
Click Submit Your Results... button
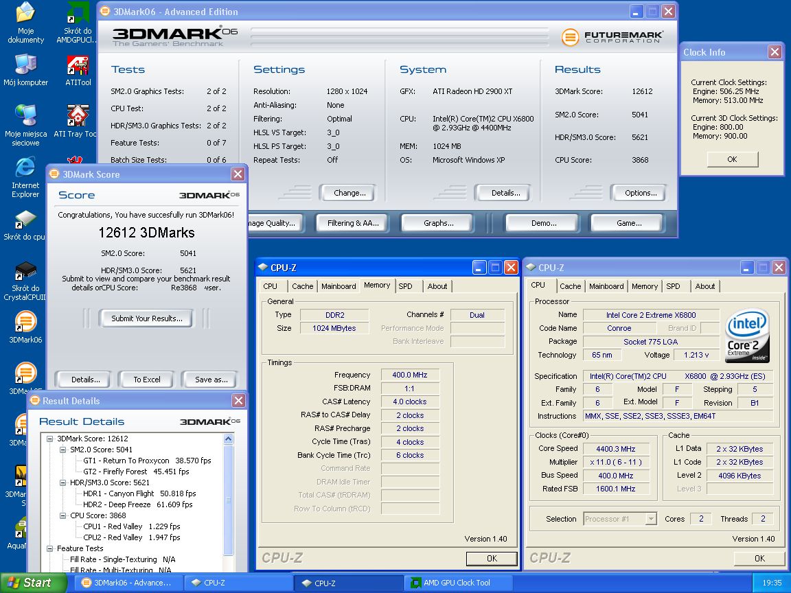pos(146,318)
